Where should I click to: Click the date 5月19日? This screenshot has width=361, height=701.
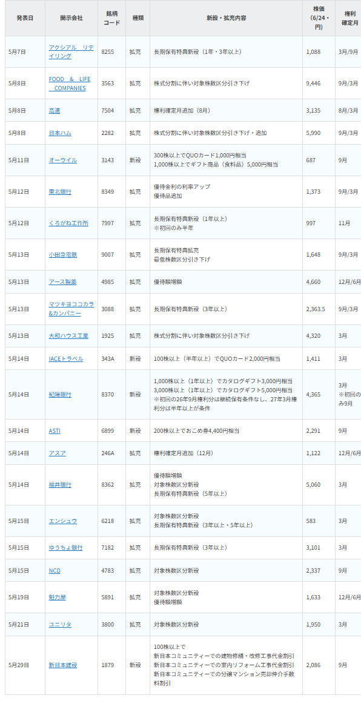18,597
